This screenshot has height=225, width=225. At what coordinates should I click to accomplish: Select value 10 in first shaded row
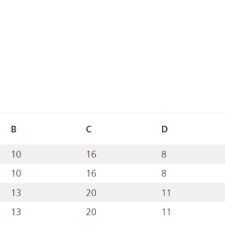(16, 154)
